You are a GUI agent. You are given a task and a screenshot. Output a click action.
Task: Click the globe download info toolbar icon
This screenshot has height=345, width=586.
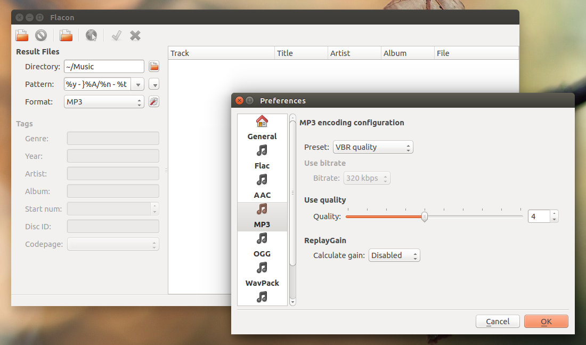coord(91,35)
